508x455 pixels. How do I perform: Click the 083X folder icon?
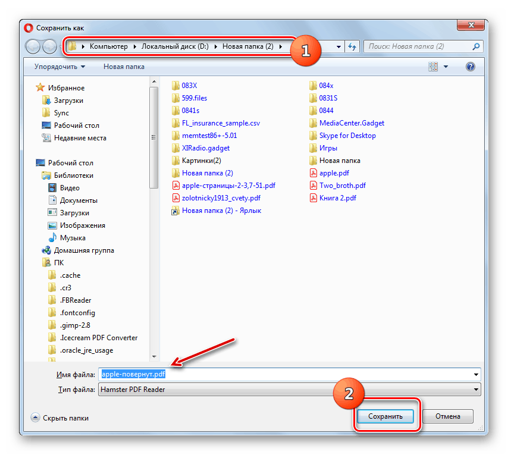175,86
